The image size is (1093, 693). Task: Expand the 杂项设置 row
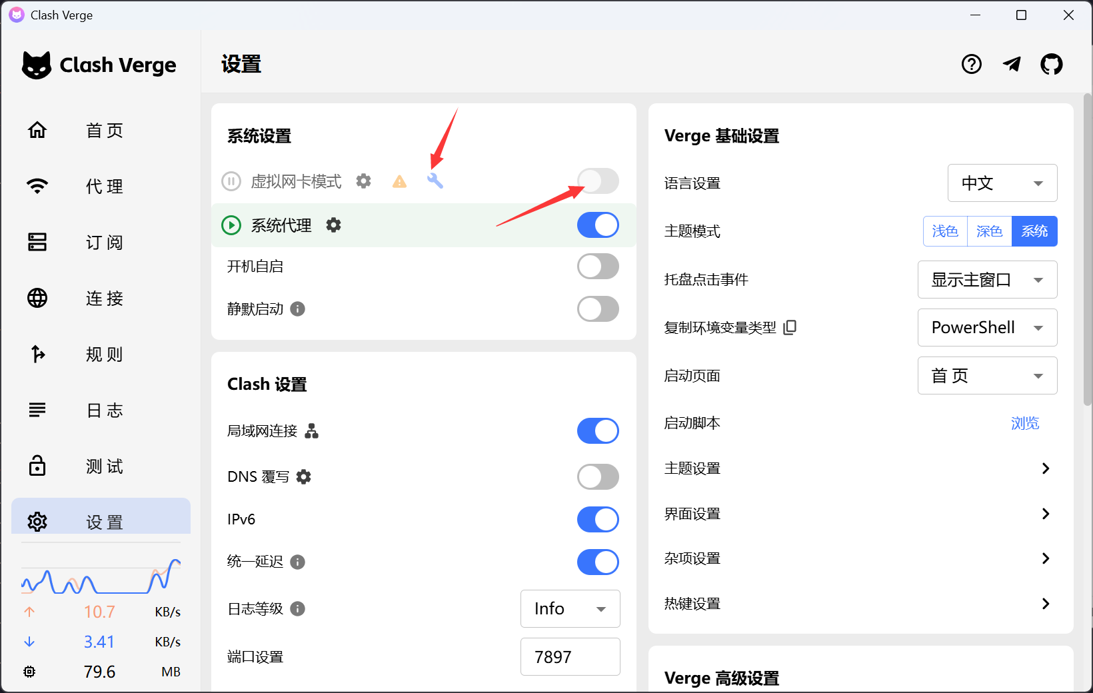click(860, 558)
